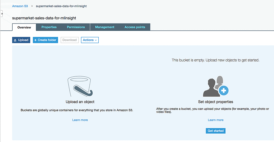
Task: Click the Upload button
Action: (21, 40)
